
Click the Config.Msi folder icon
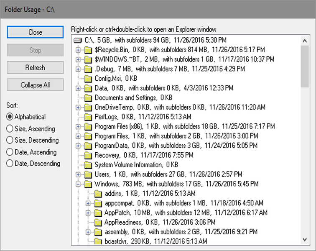tap(88, 79)
